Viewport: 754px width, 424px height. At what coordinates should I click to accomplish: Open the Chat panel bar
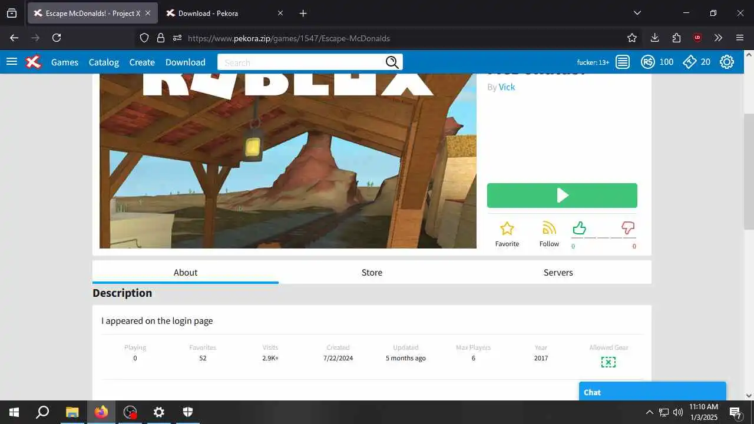[x=653, y=392]
